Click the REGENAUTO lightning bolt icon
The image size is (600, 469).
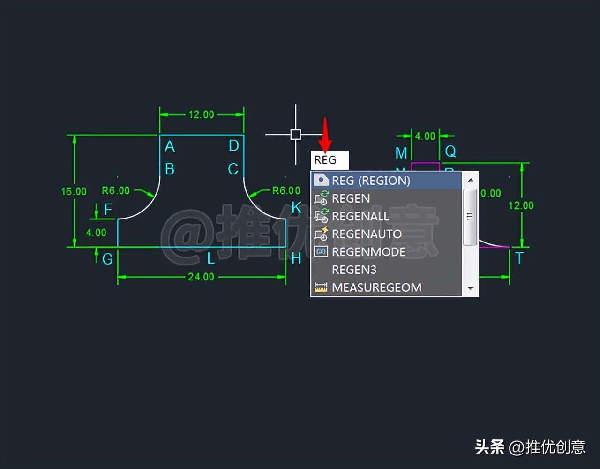pyautogui.click(x=322, y=234)
